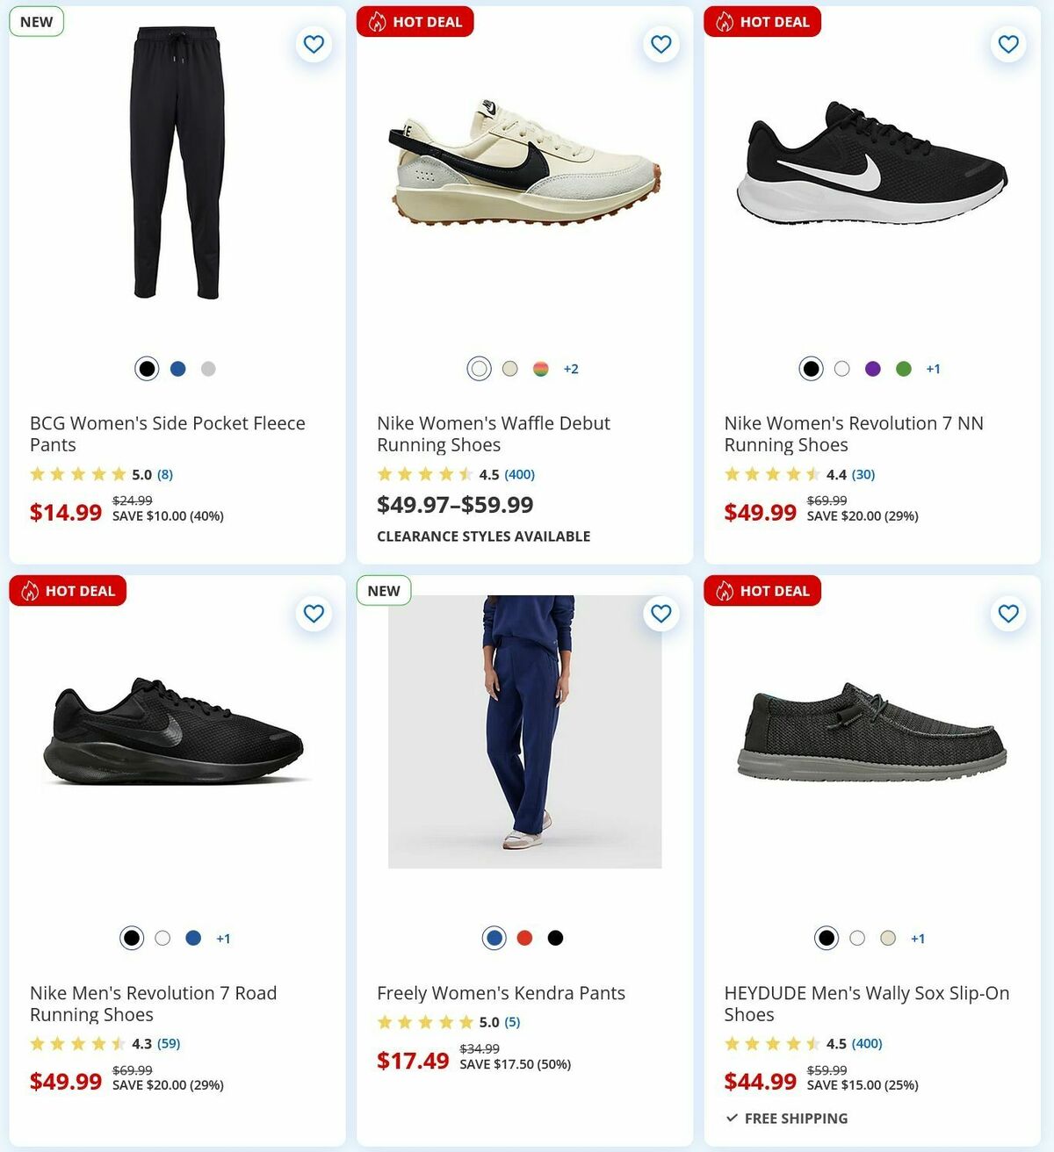Click the HOT DEAL flame badge on Waffle Debut

click(x=378, y=21)
